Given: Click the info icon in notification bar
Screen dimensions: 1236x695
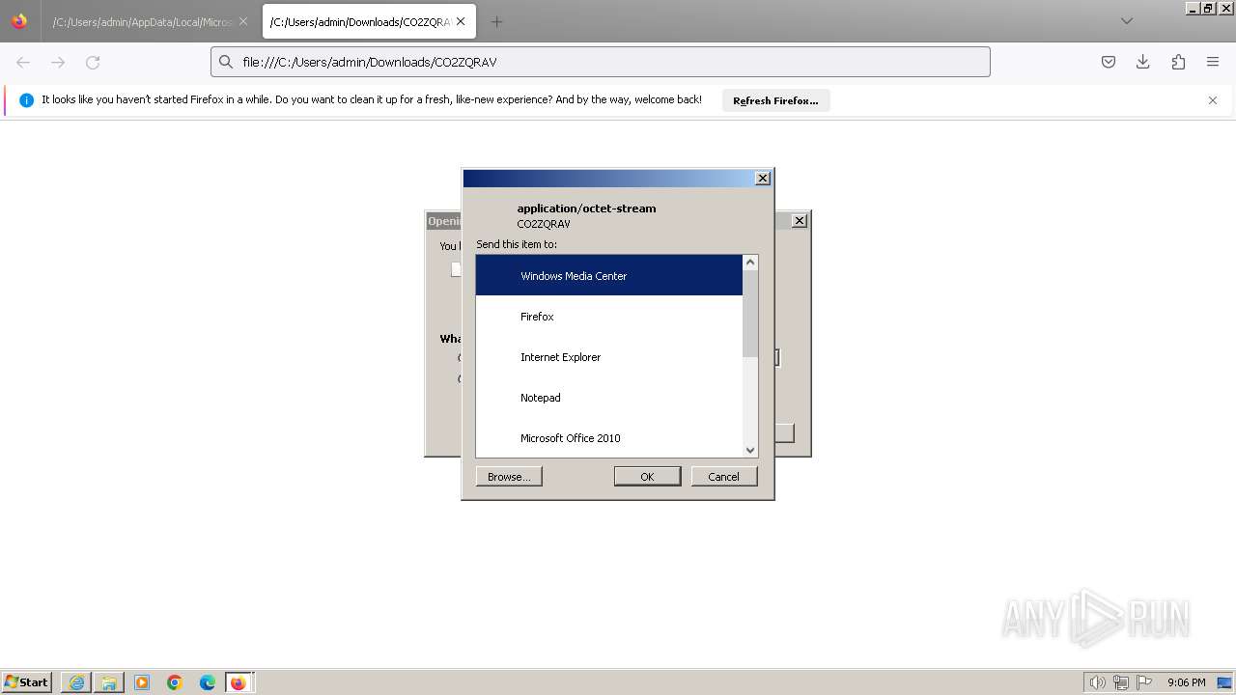Looking at the screenshot, I should (x=26, y=100).
